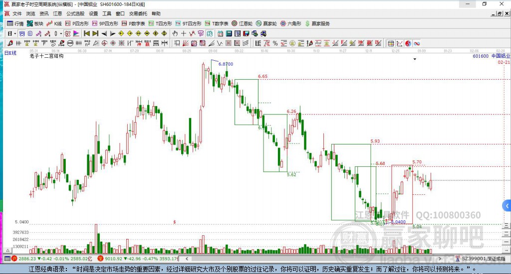
Task: Open the P数字表 tool
Action: (x=133, y=23)
